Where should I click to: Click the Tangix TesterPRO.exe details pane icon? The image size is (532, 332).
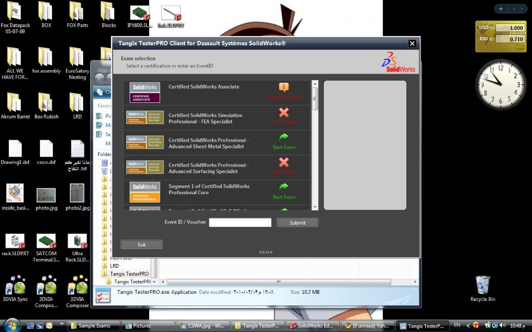tap(103, 295)
